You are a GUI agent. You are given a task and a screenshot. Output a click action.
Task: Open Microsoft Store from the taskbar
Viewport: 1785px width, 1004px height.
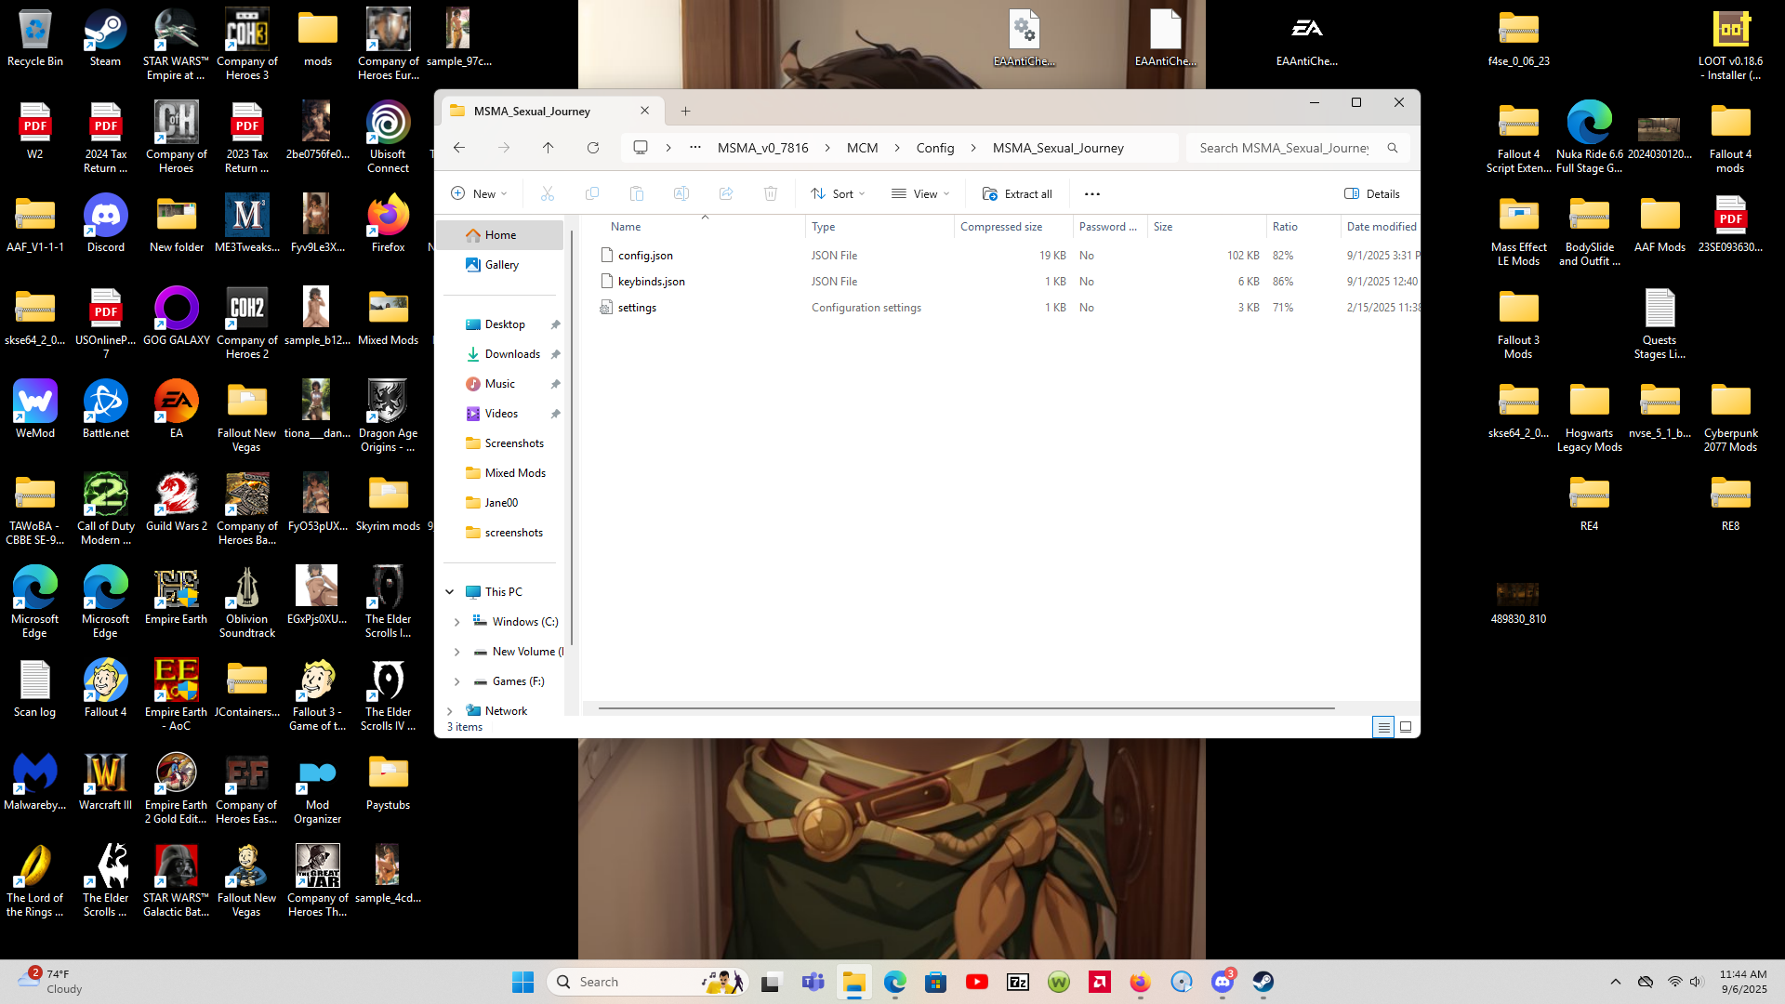pyautogui.click(x=936, y=982)
